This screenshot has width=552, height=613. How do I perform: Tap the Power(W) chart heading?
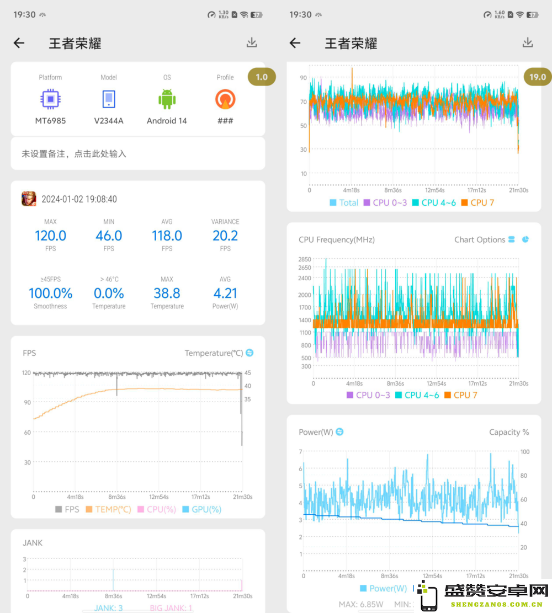(316, 432)
